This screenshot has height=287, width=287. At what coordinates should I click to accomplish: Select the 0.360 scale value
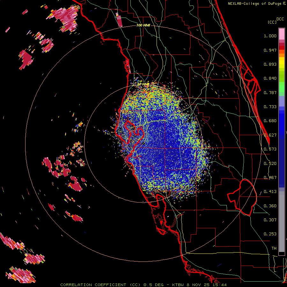(270, 206)
